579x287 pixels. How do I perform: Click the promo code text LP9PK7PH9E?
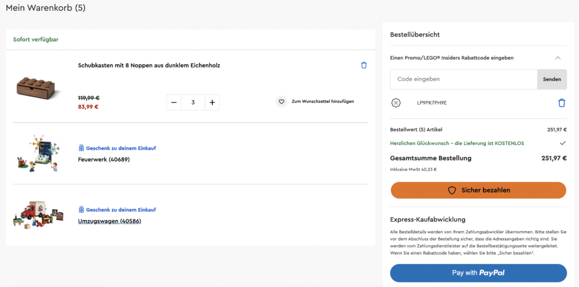pyautogui.click(x=431, y=103)
